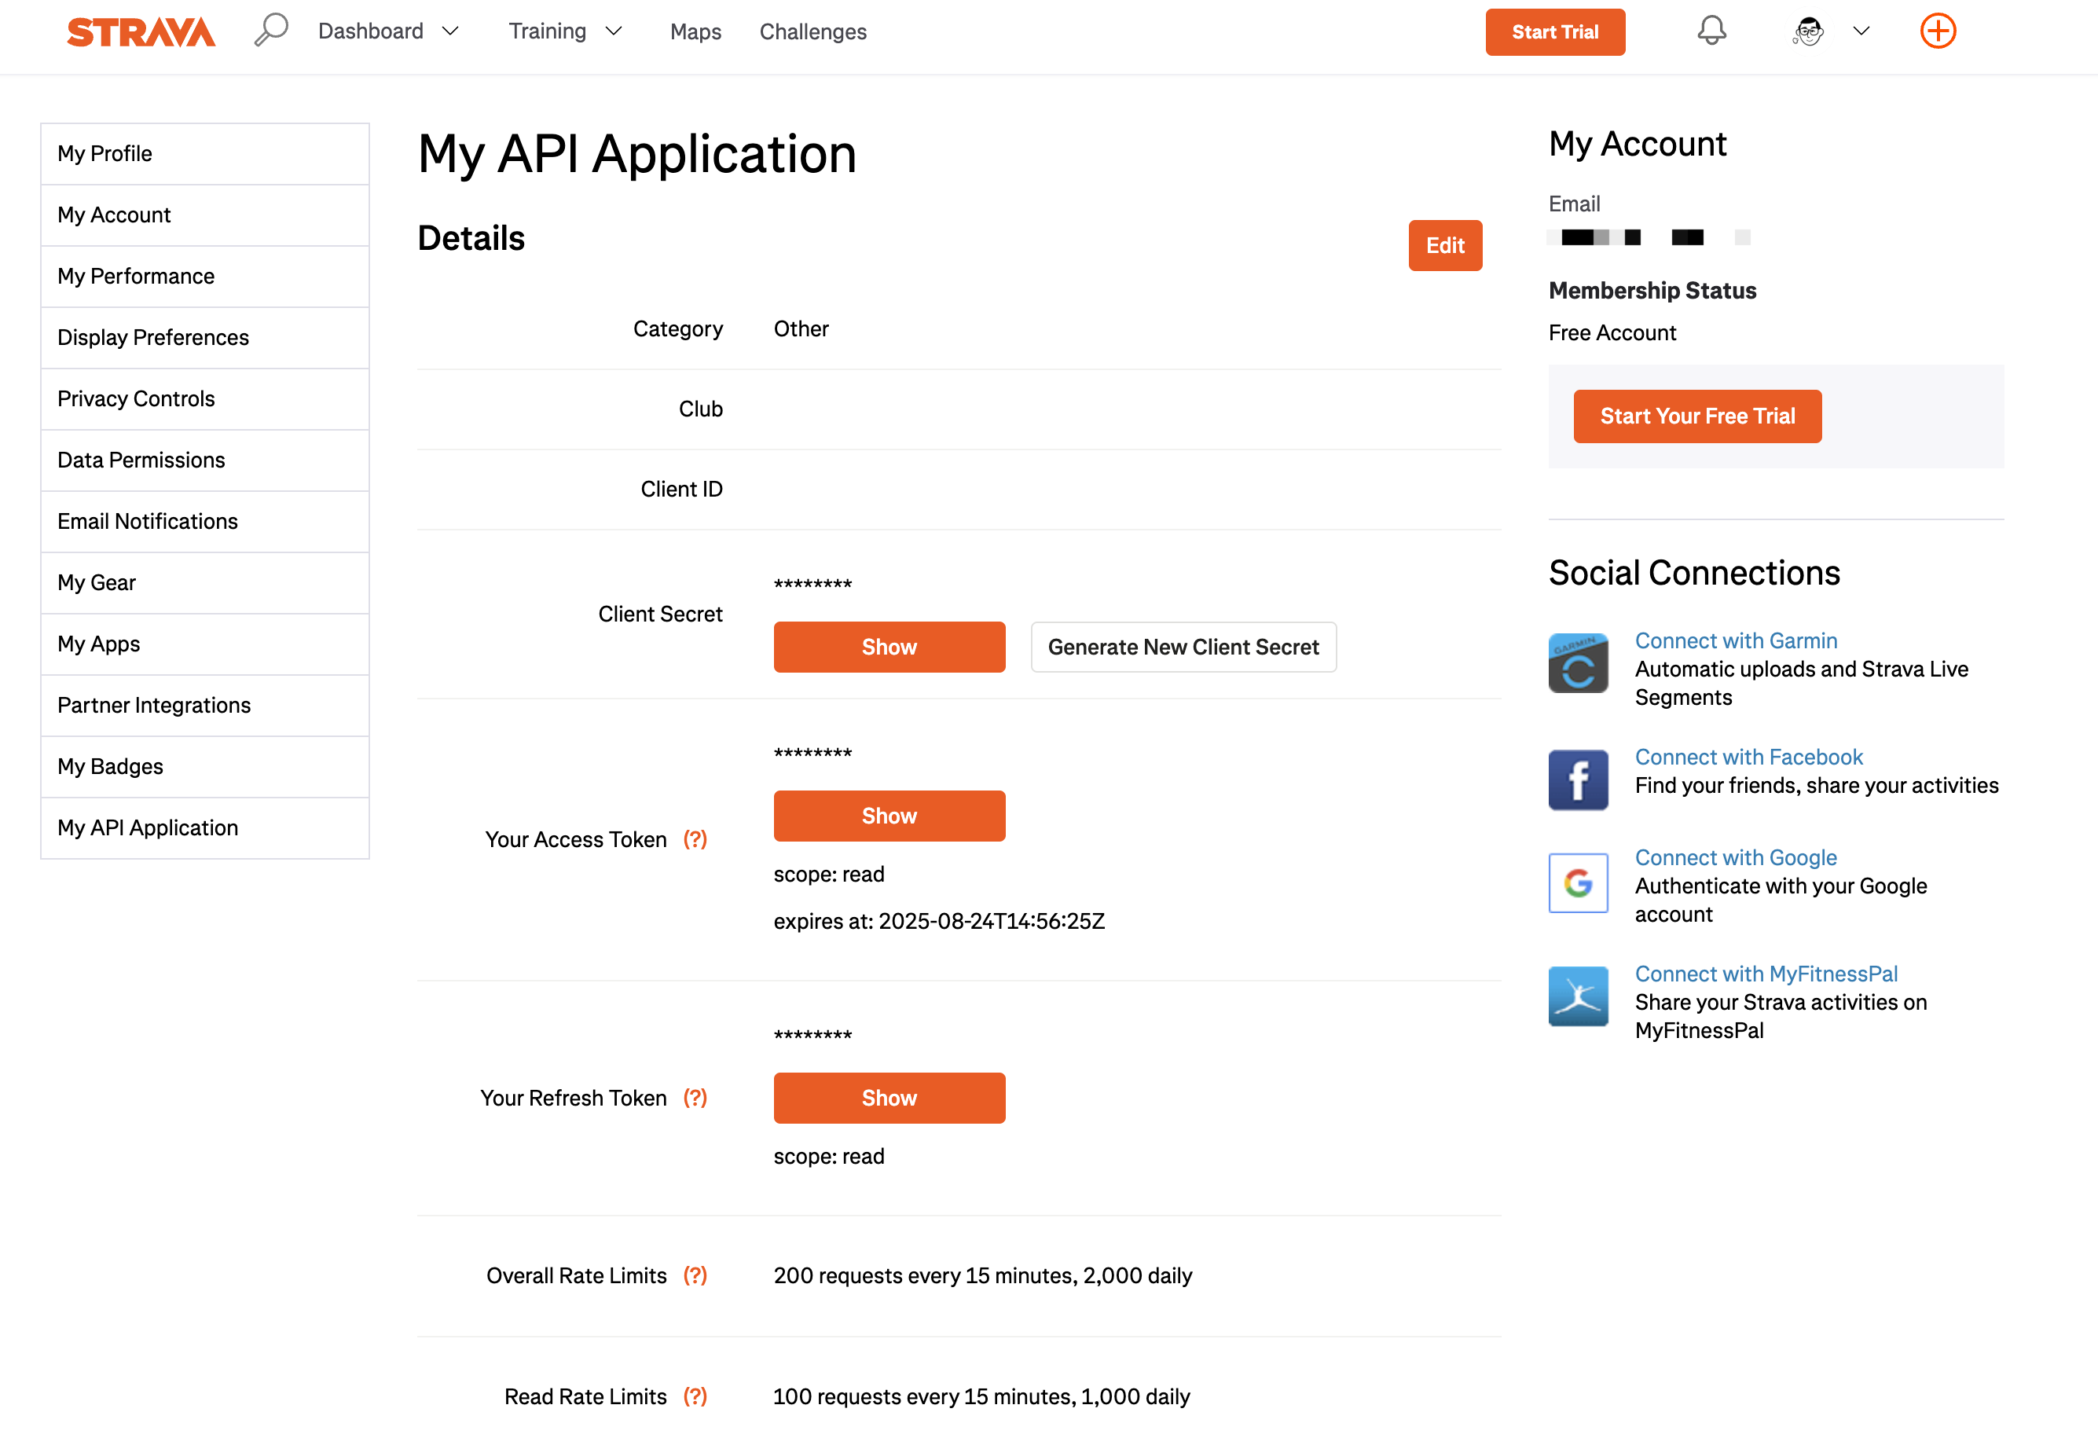This screenshot has width=2098, height=1438.
Task: Click the Free Account status text
Action: [x=1612, y=333]
